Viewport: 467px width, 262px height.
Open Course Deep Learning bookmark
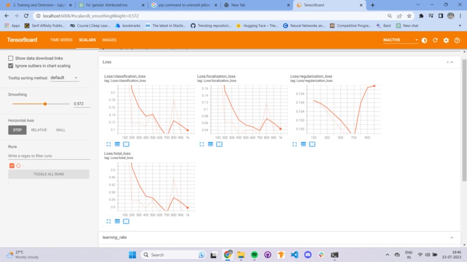pyautogui.click(x=90, y=25)
